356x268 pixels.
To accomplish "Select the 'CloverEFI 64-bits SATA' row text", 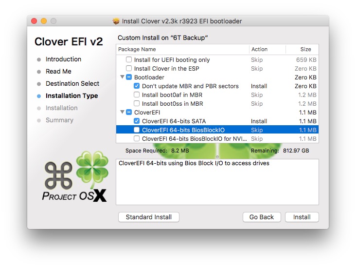I will pos(174,121).
